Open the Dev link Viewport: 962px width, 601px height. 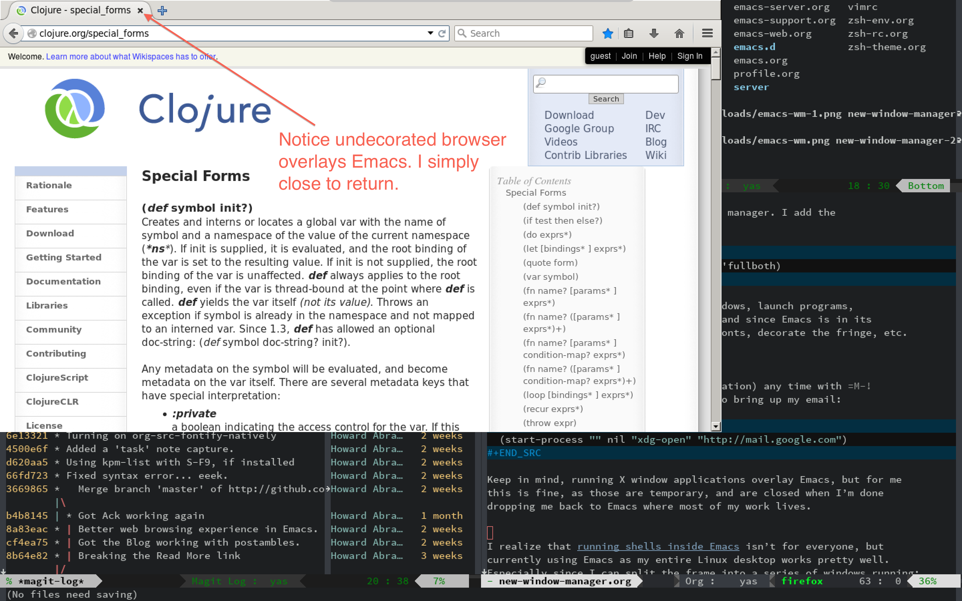(655, 115)
